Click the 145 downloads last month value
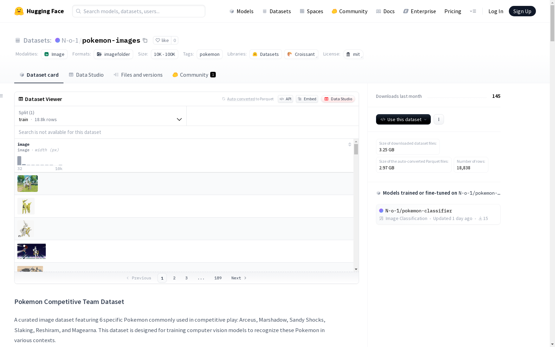 [496, 96]
